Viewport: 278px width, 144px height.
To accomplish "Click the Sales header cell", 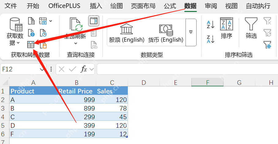I will pos(112,91).
